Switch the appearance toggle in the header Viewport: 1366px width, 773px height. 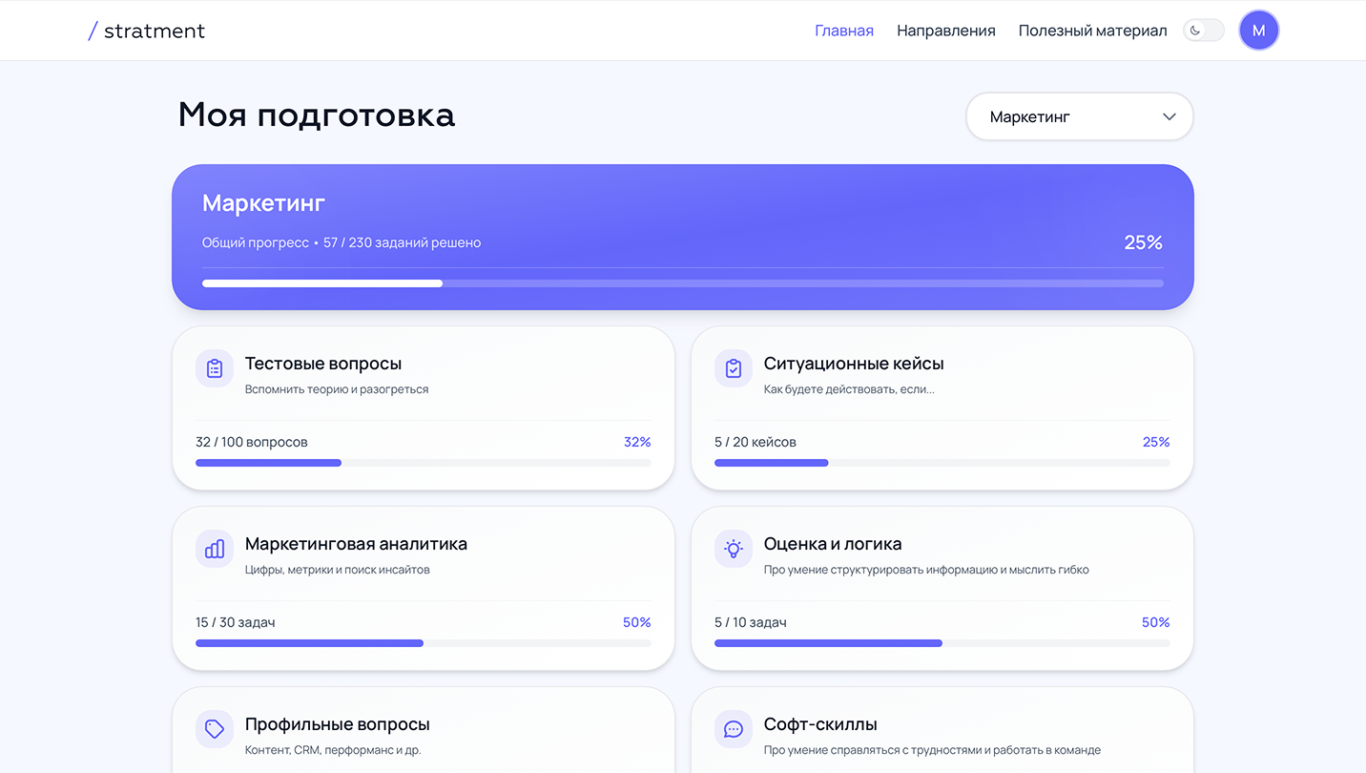point(1203,30)
